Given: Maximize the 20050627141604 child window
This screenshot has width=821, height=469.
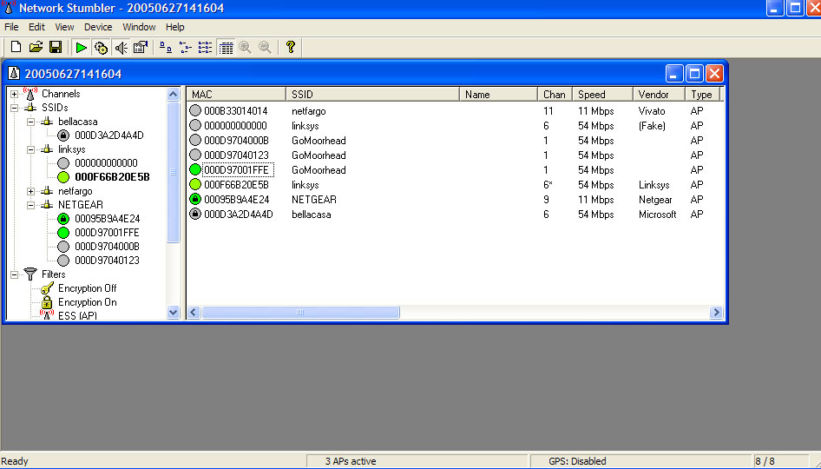Looking at the screenshot, I should pos(694,73).
